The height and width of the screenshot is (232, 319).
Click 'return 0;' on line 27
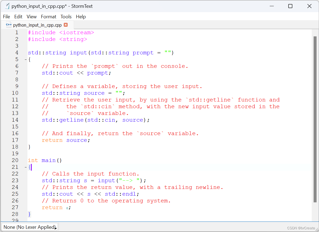(x=56, y=208)
